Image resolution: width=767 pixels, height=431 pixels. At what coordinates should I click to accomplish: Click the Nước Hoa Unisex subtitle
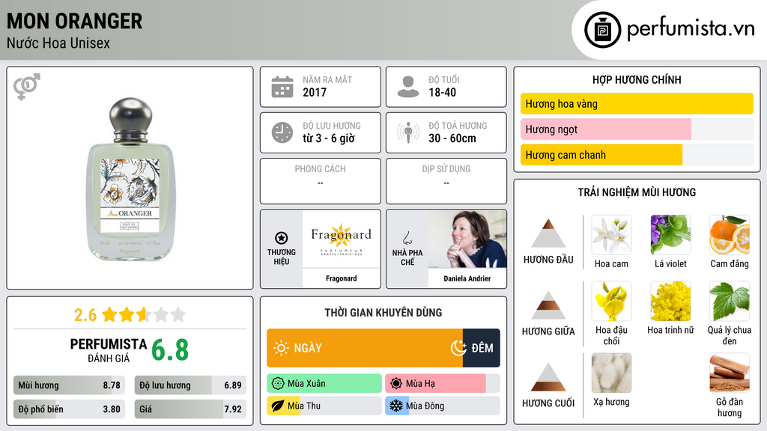click(x=58, y=43)
